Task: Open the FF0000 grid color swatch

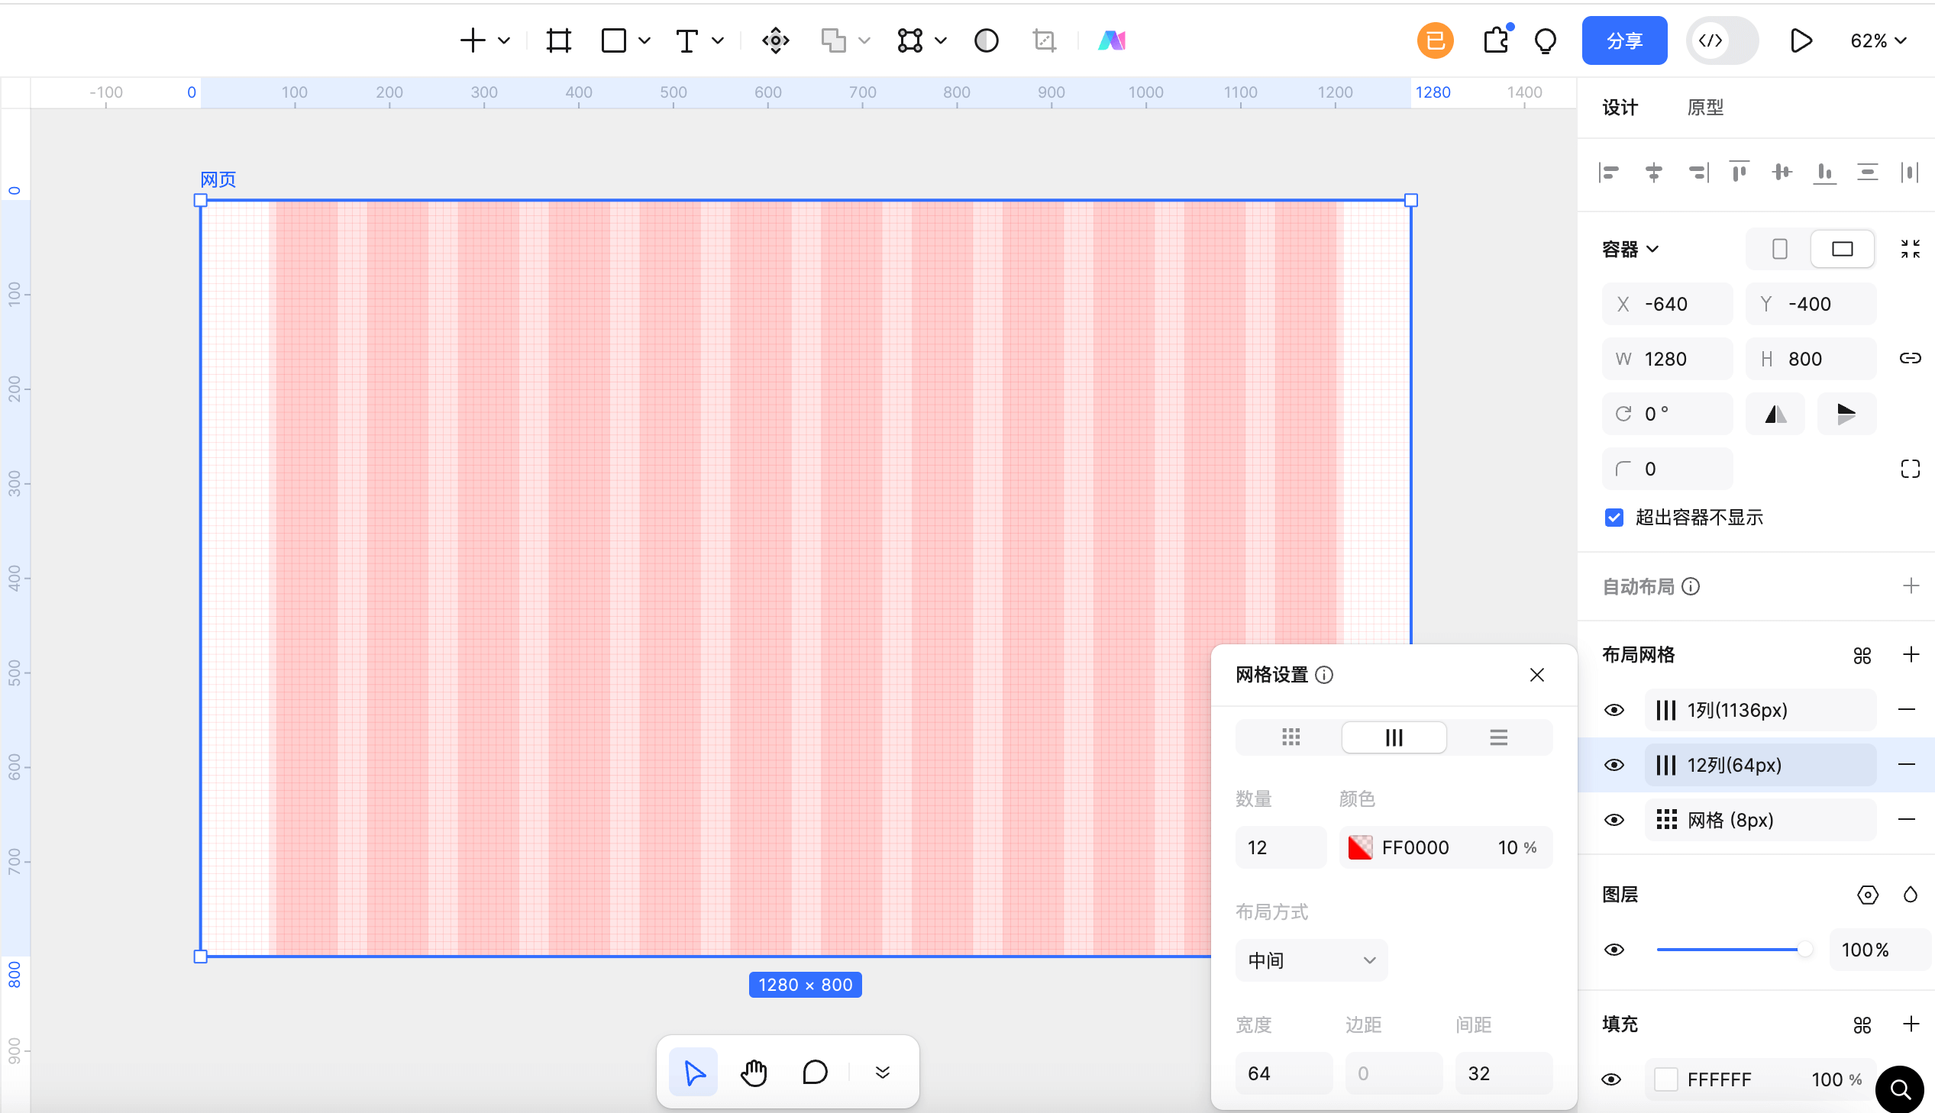Action: point(1360,847)
